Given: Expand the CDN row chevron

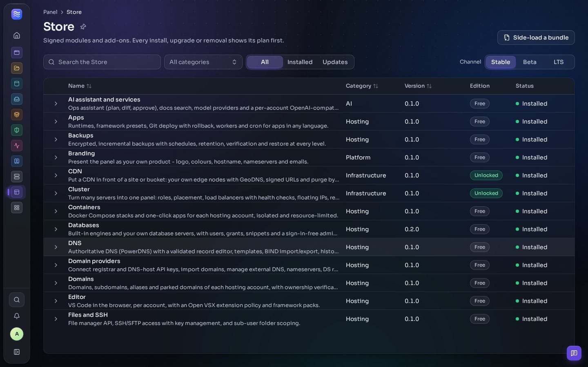Looking at the screenshot, I should click(56, 175).
